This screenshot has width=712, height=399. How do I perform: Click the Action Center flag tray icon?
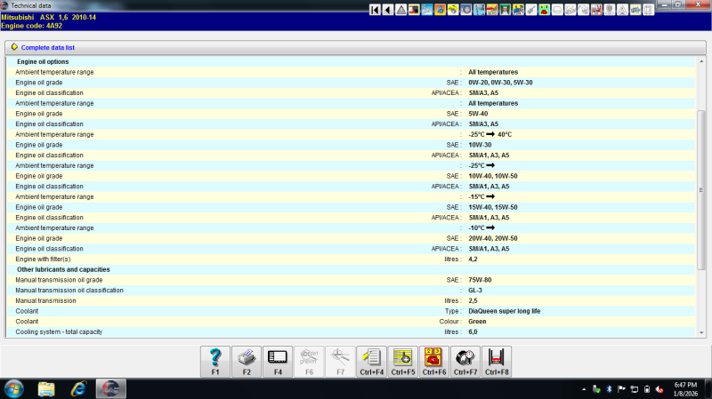point(621,389)
